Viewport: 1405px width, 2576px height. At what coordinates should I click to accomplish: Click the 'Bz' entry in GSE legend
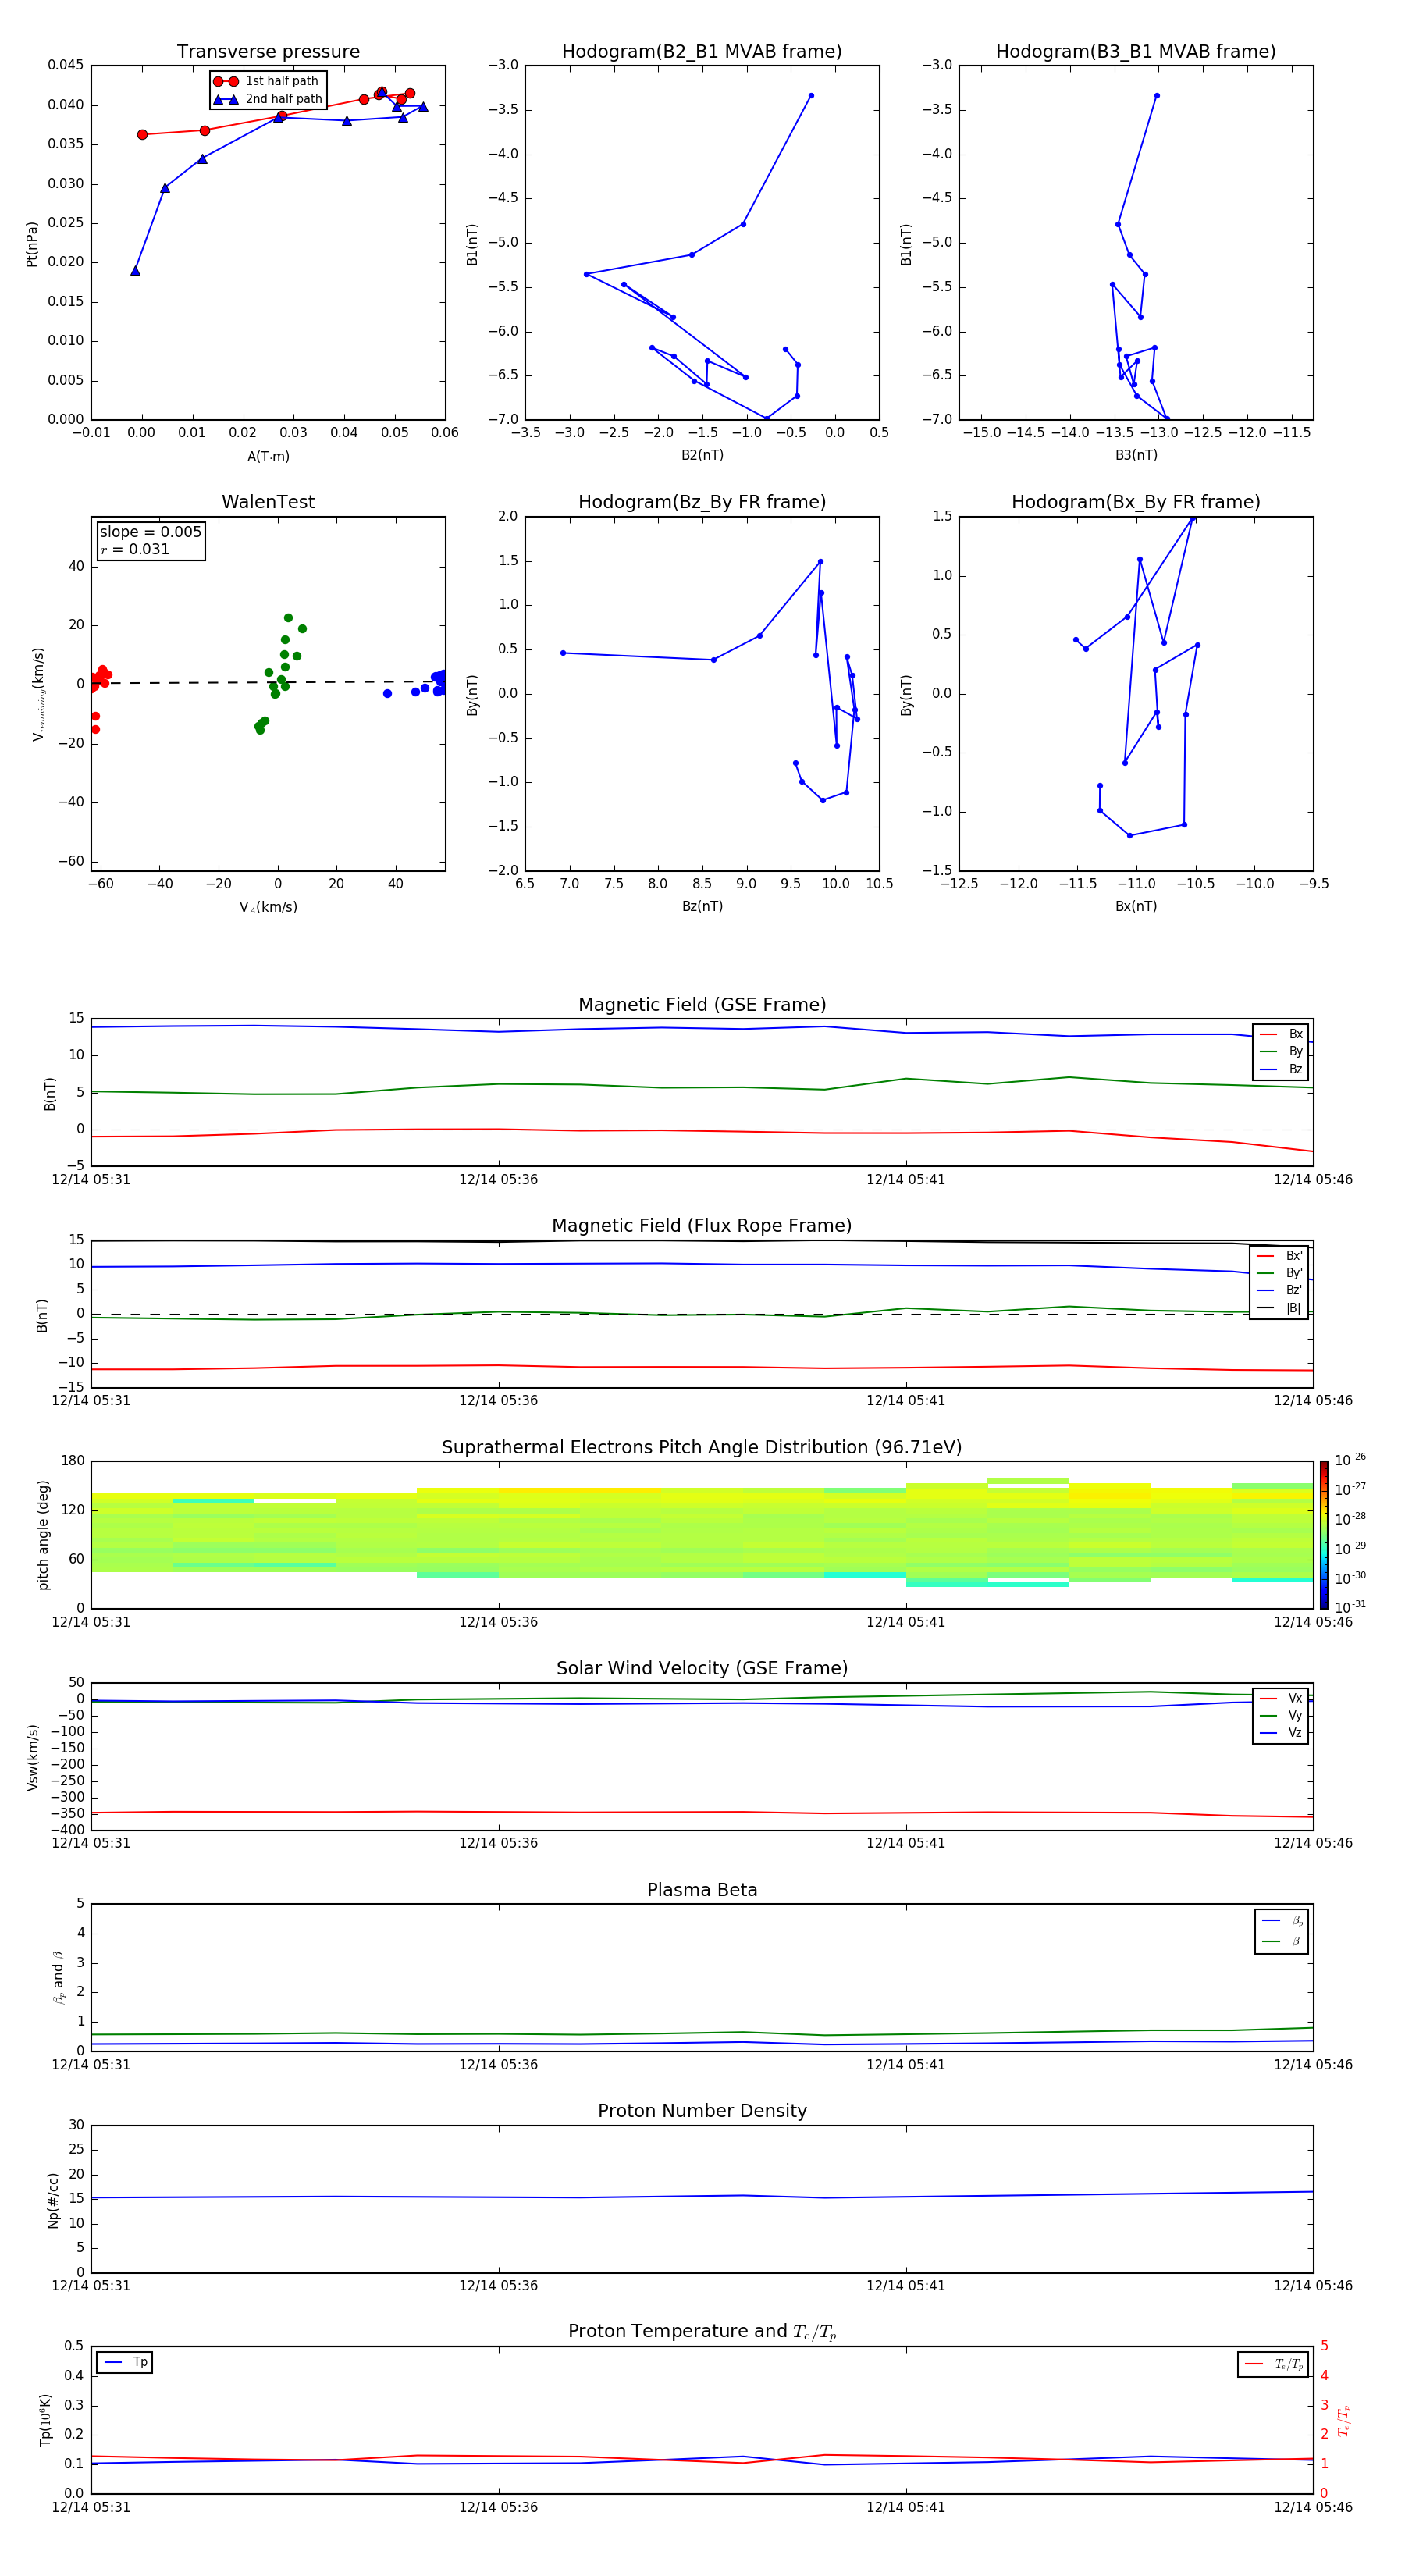[x=1281, y=1069]
